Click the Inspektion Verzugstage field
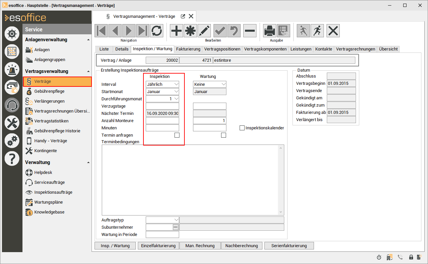The height and width of the screenshot is (264, 428). 162,106
